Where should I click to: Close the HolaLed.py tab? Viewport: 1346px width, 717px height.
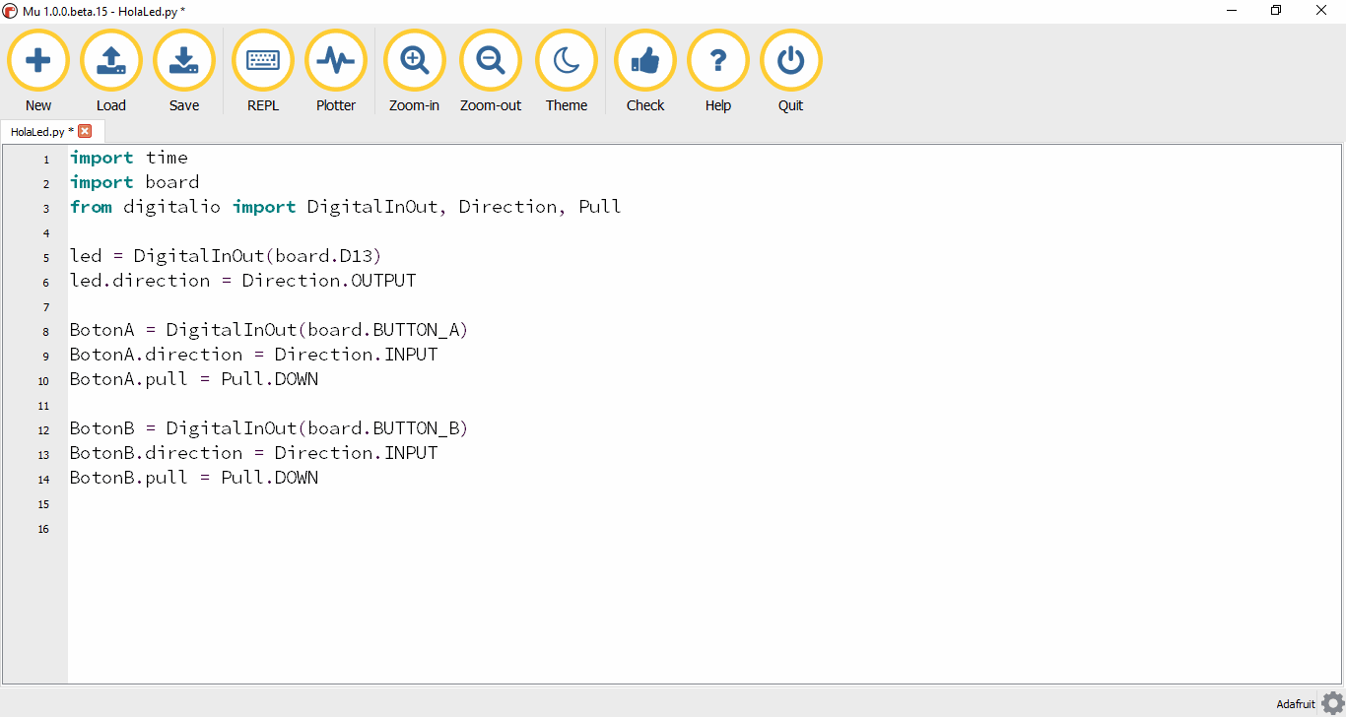[85, 130]
